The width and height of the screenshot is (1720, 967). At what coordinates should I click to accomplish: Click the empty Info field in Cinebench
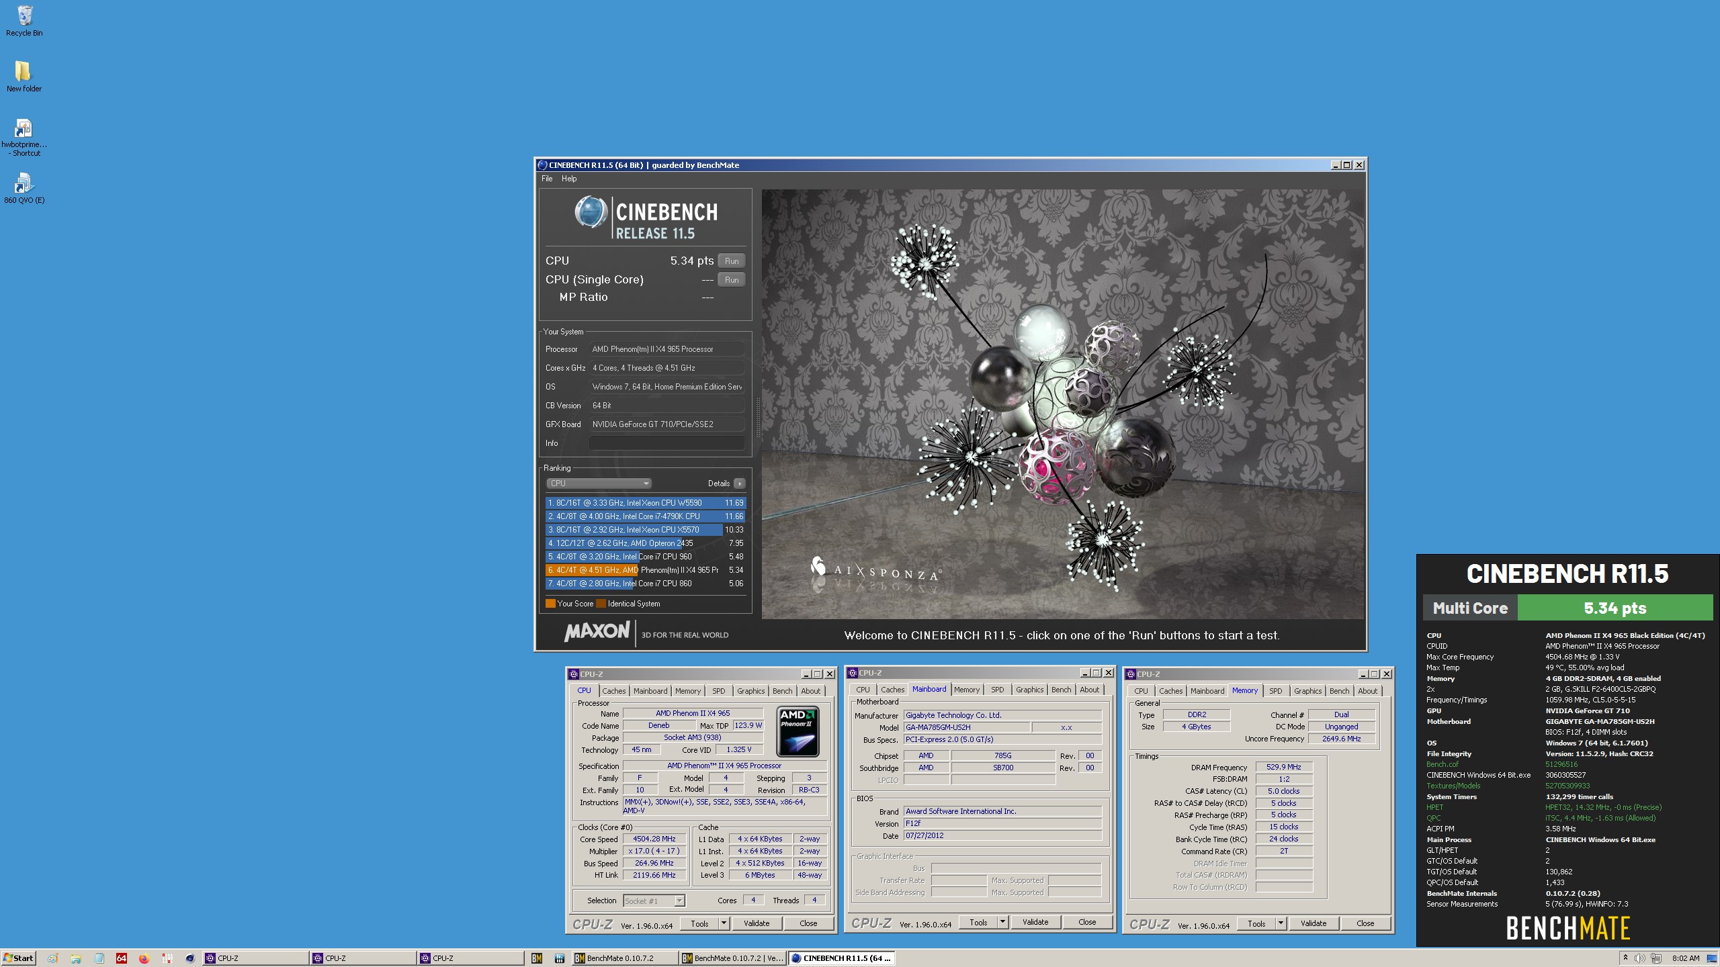click(x=666, y=443)
